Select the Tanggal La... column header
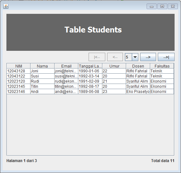 [x=90, y=66]
